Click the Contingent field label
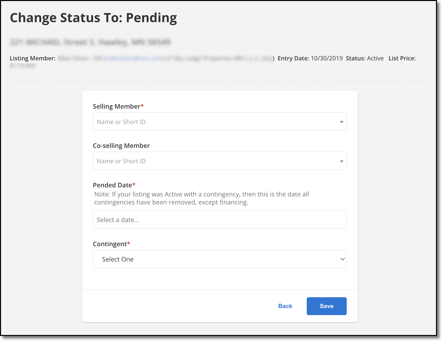Viewport: 442px width, 341px height. tap(111, 244)
